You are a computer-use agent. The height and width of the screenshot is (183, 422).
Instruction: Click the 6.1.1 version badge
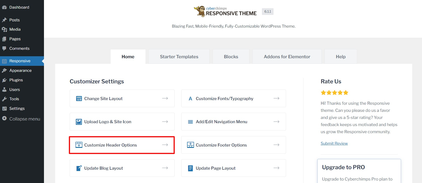coord(268,12)
